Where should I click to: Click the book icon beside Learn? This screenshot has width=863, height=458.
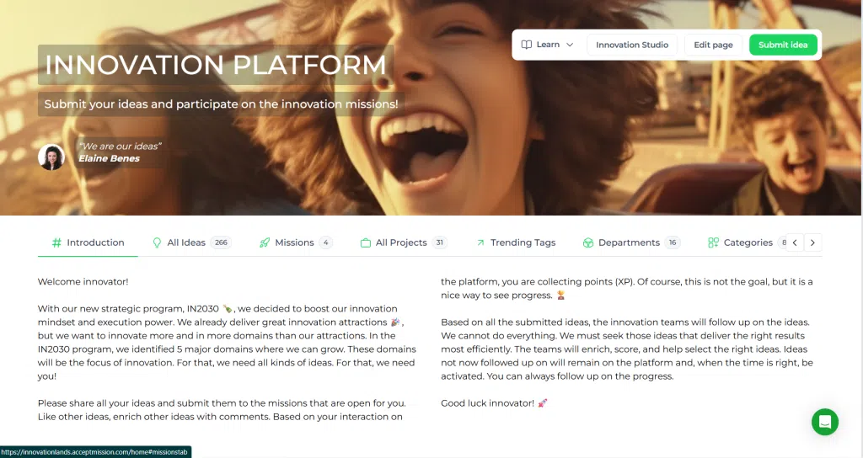pyautogui.click(x=527, y=45)
